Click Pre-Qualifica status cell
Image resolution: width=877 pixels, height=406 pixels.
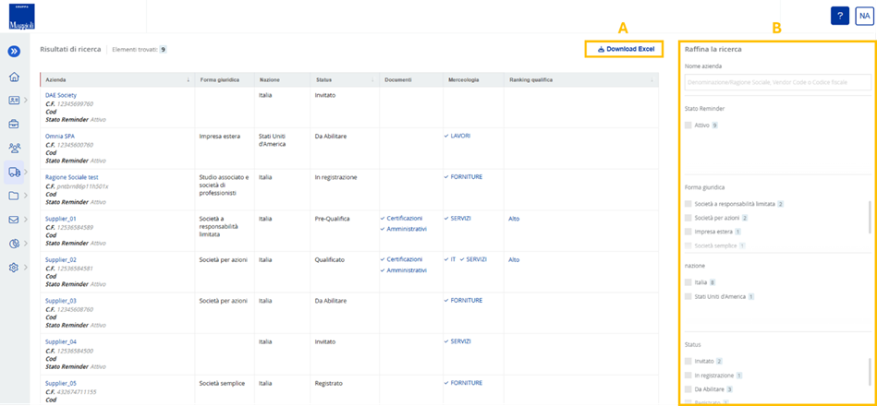333,219
